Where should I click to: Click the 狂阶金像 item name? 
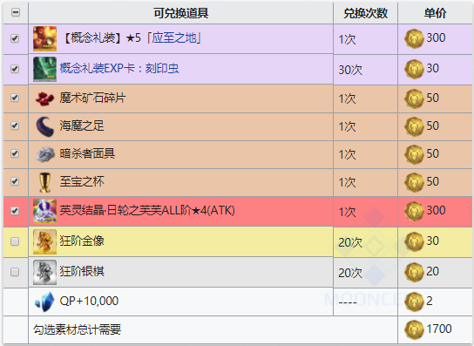click(x=82, y=241)
